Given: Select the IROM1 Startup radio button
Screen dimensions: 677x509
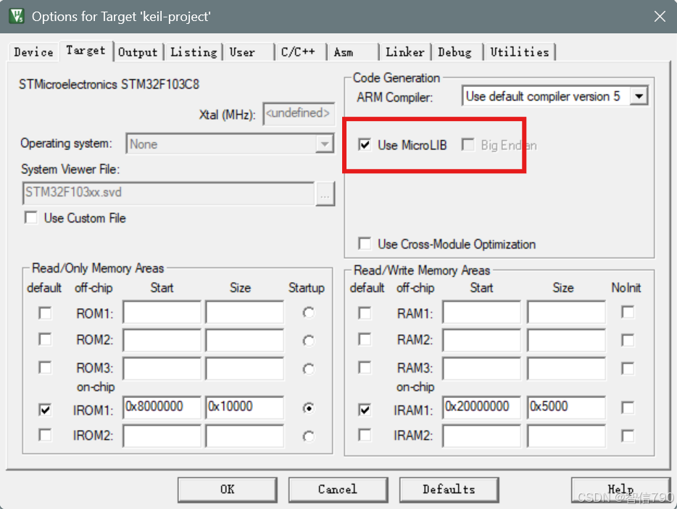Looking at the screenshot, I should [x=308, y=408].
